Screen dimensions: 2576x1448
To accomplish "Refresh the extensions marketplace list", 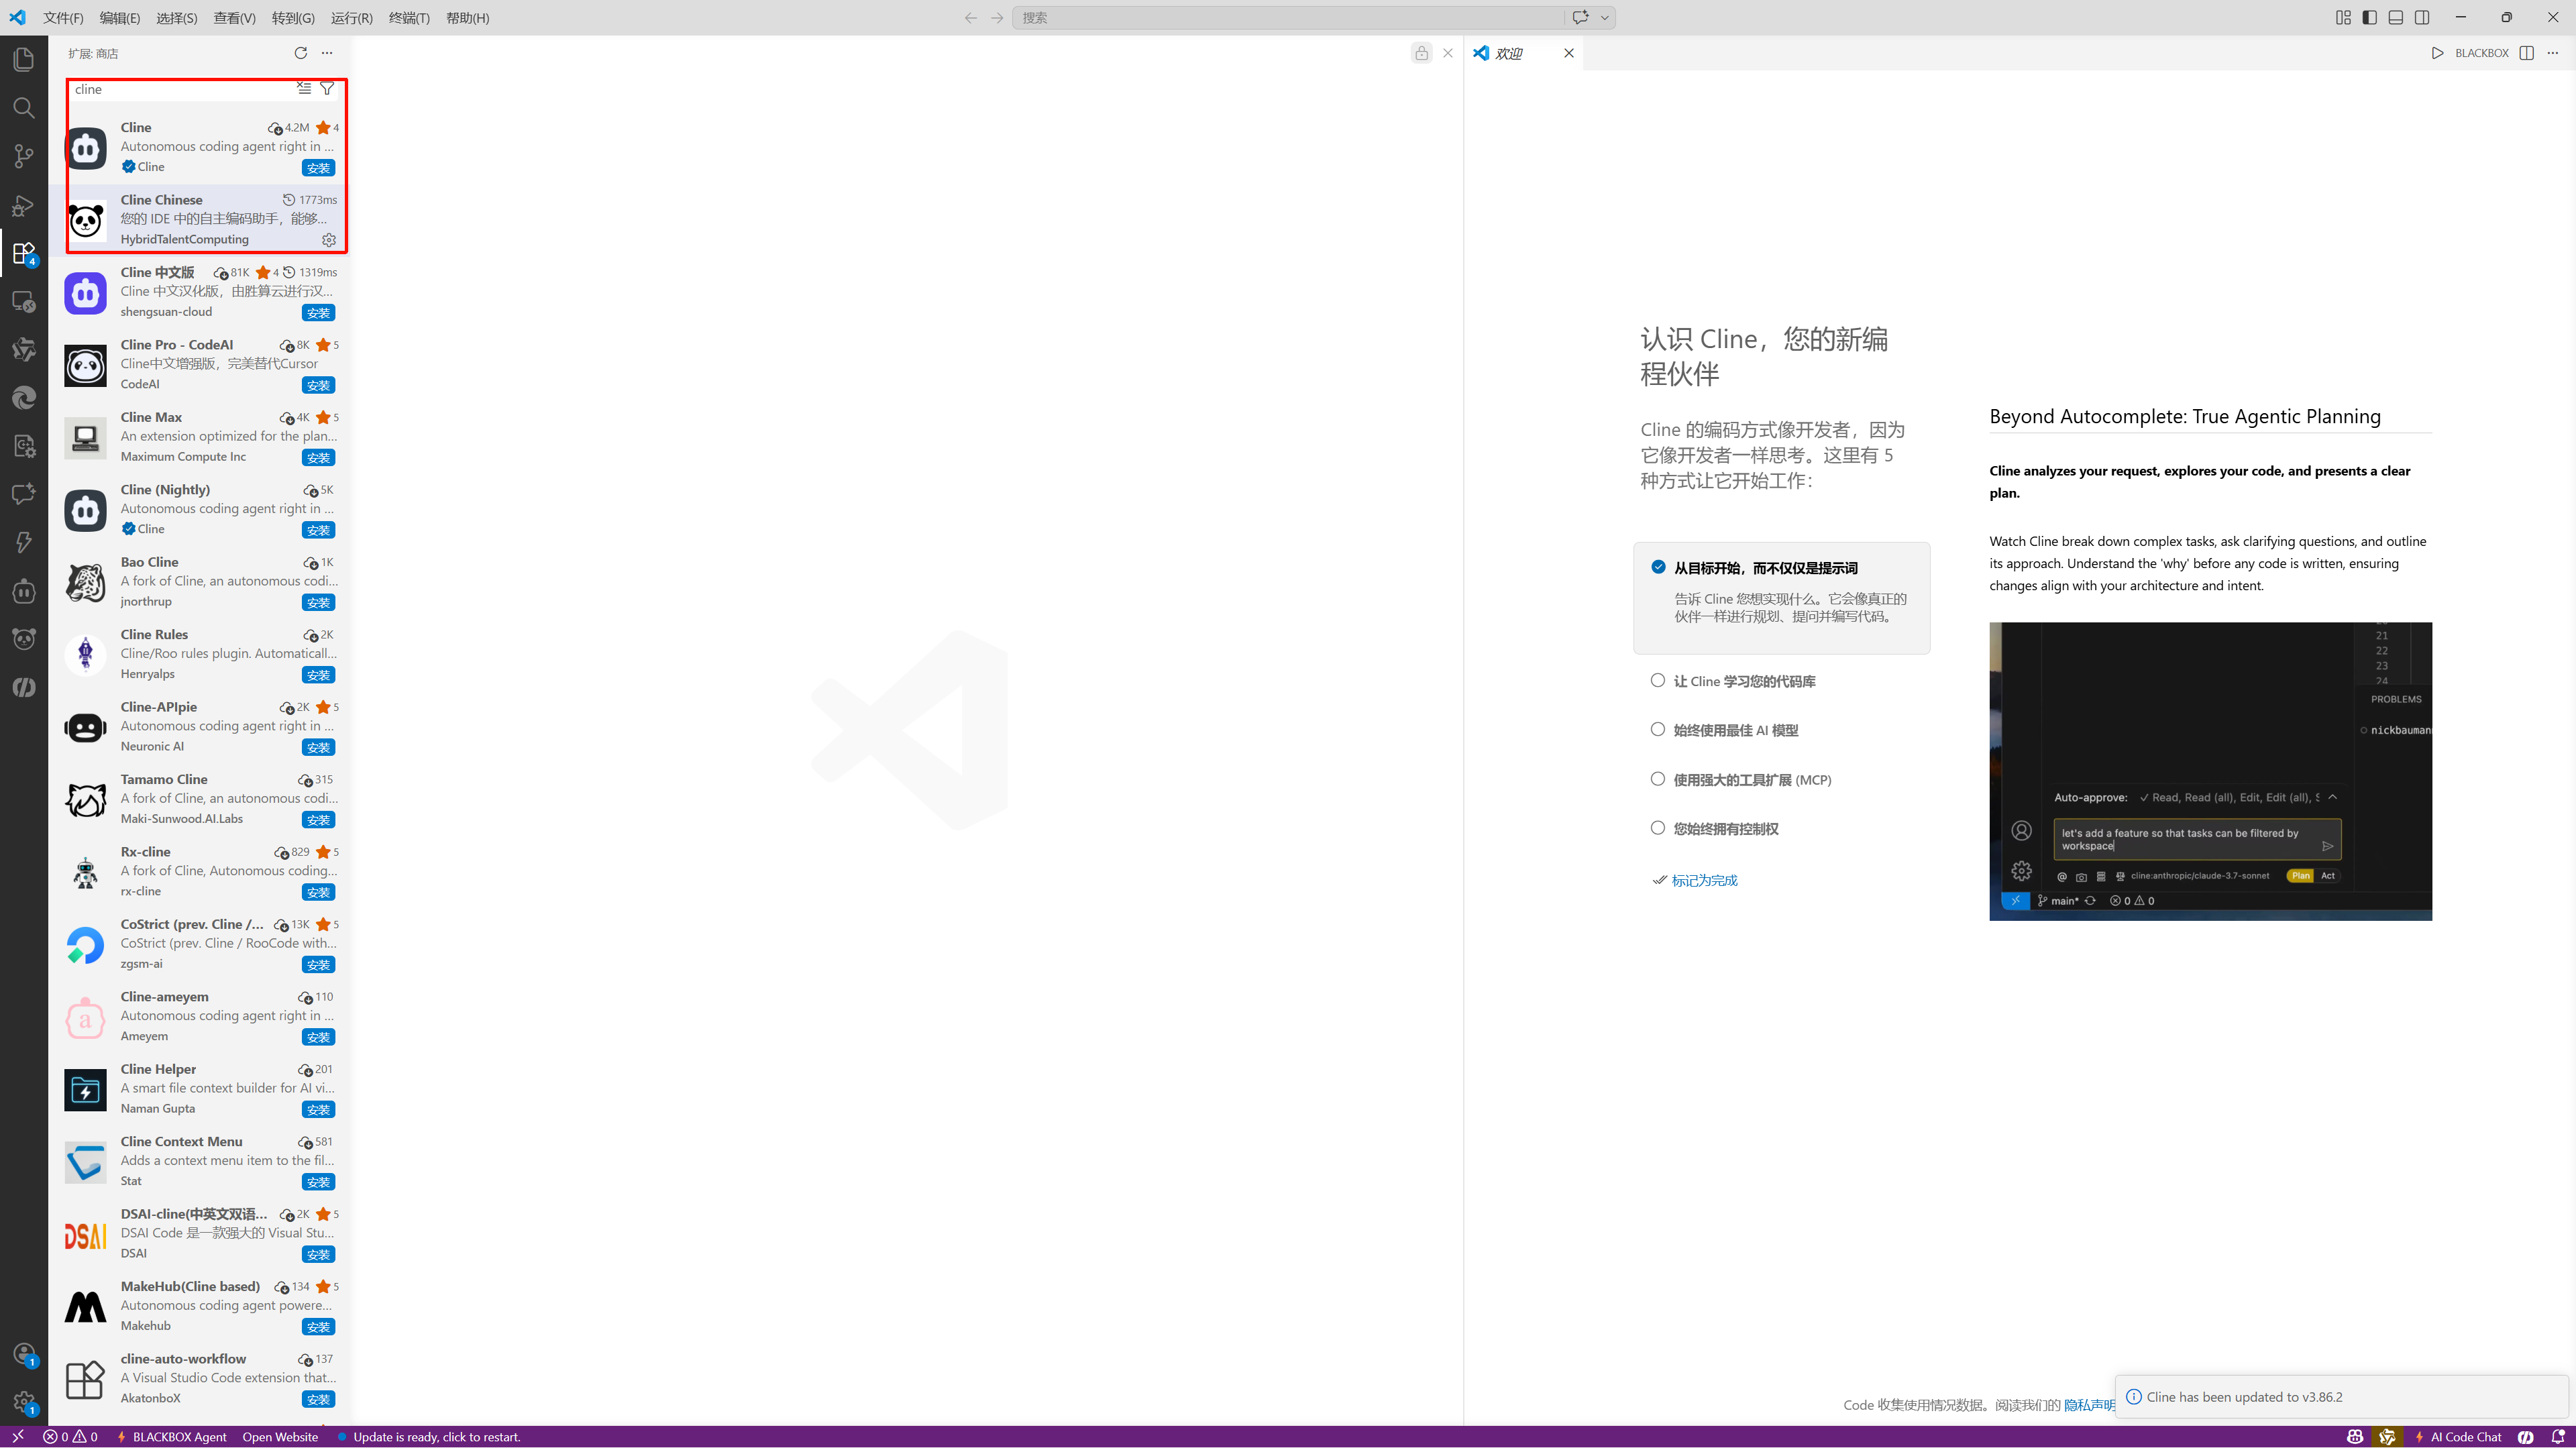I will click(x=300, y=53).
